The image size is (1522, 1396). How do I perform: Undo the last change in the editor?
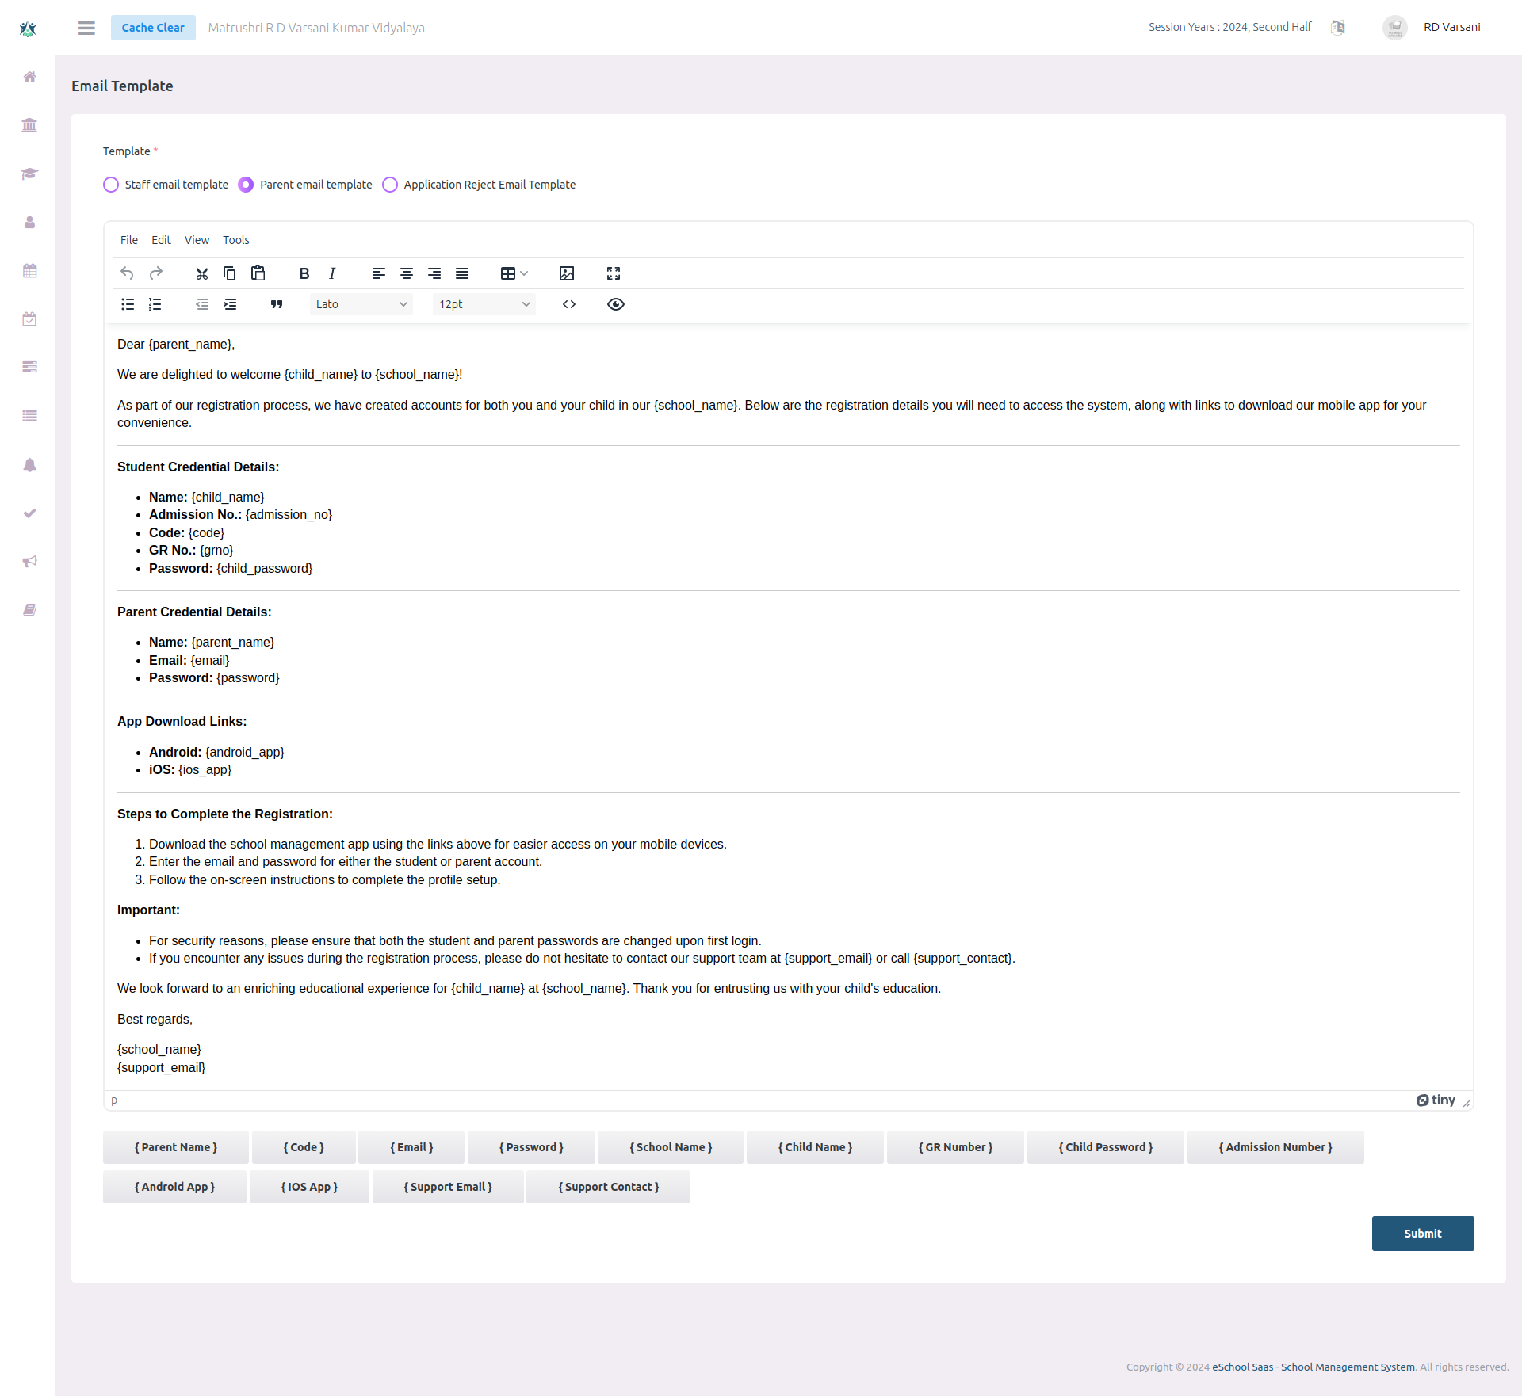click(x=127, y=273)
